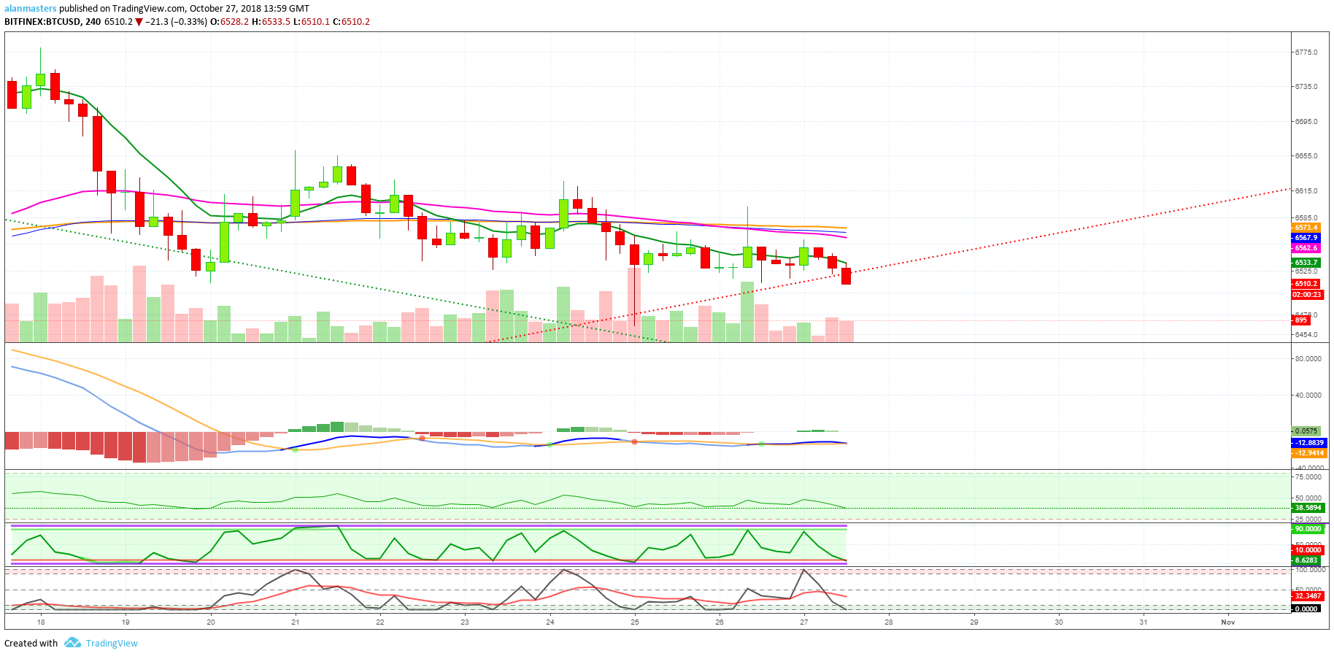Click the green 90.0000 upper band label
1334x656 pixels.
(1308, 529)
